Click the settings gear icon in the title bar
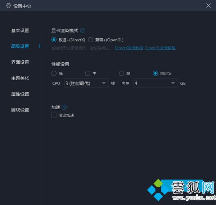 click(8, 5)
